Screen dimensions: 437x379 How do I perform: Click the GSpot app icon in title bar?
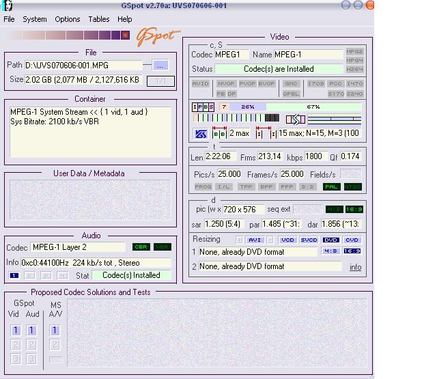click(x=8, y=5)
